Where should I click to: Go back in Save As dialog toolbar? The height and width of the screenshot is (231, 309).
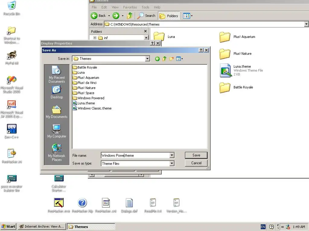(x=157, y=59)
